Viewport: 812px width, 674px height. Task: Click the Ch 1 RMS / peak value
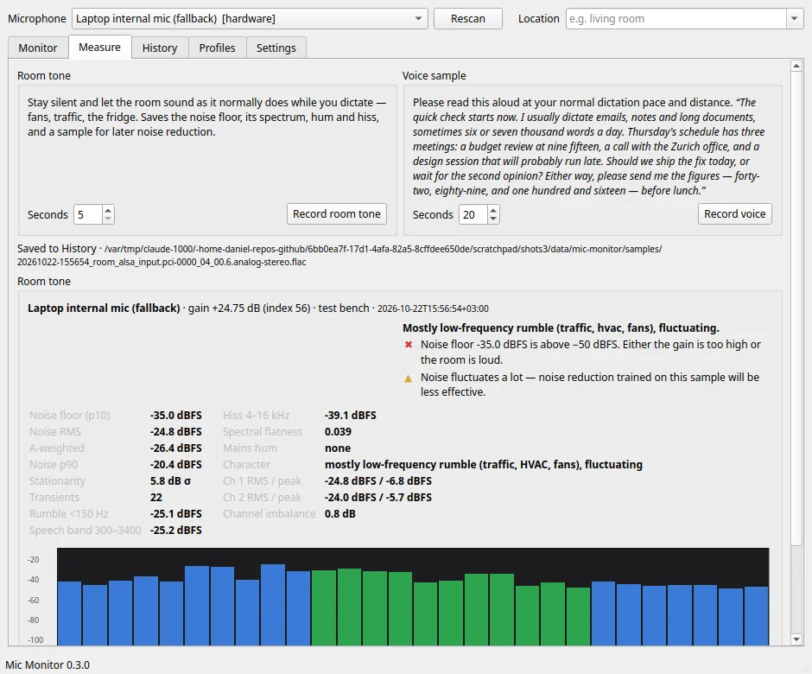click(378, 481)
